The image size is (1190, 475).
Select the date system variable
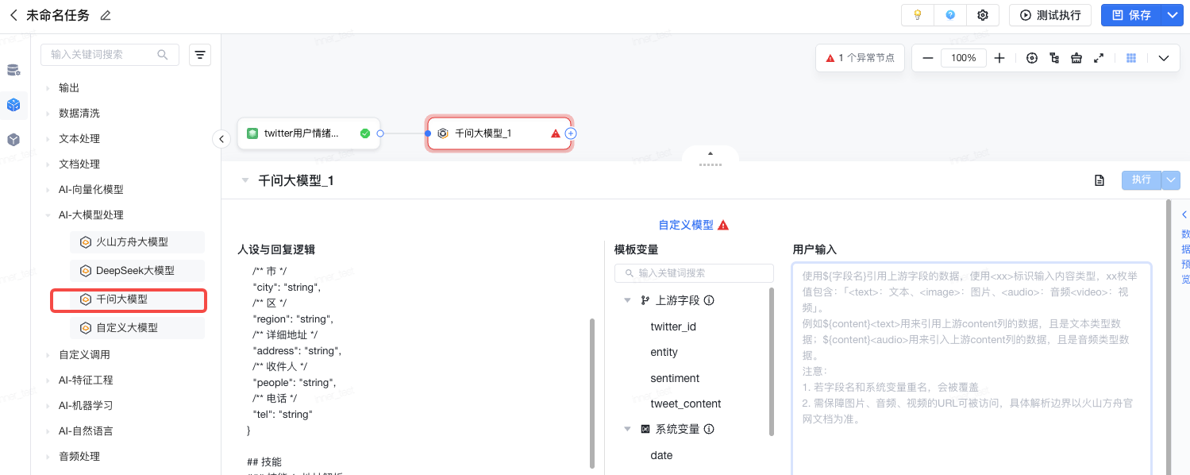pyautogui.click(x=661, y=455)
